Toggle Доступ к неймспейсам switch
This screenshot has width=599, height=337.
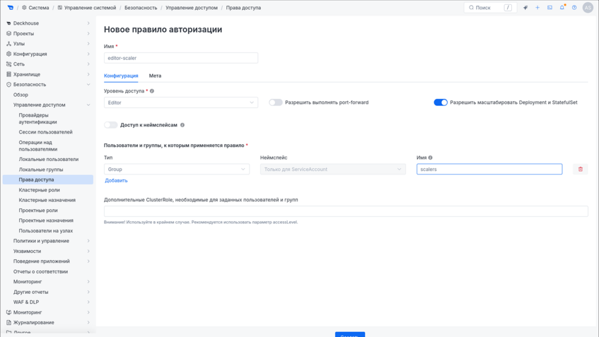111,125
